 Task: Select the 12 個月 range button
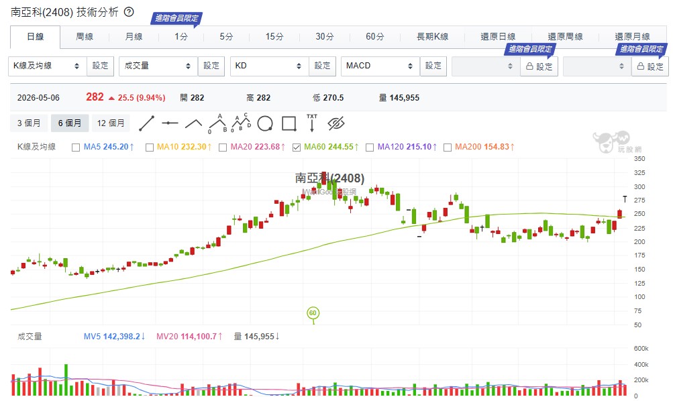[111, 123]
